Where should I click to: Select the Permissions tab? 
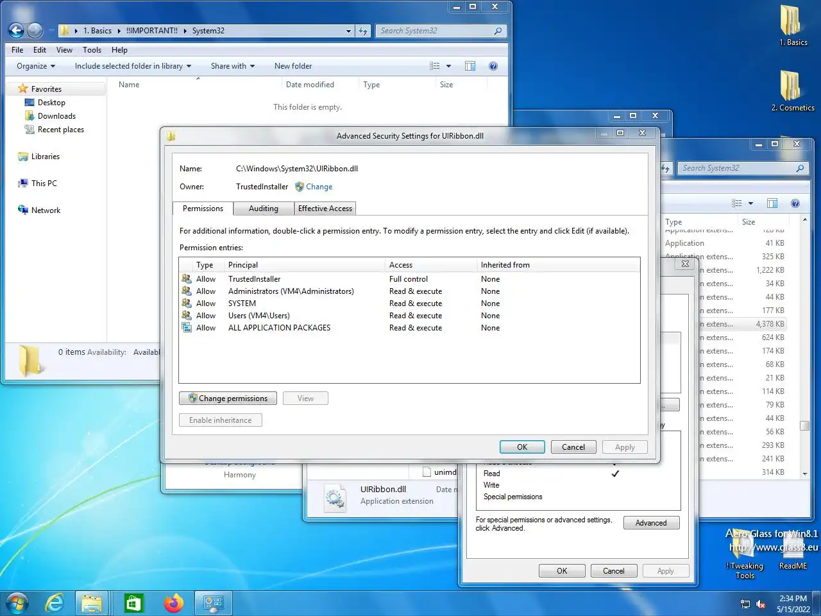point(203,209)
